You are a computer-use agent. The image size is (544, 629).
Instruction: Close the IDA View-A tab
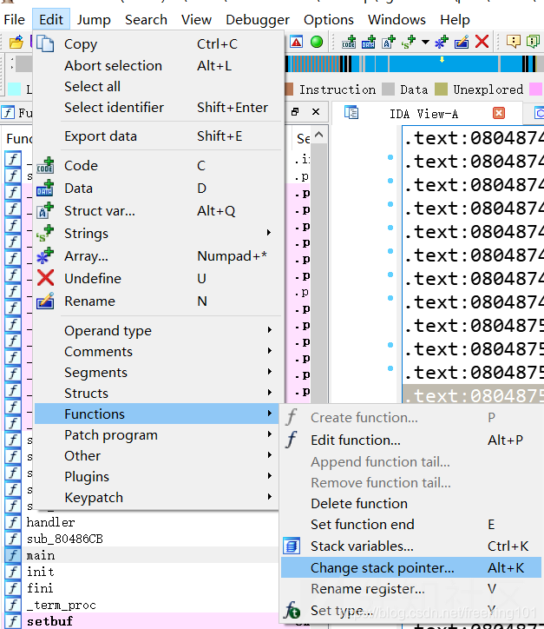(x=499, y=113)
